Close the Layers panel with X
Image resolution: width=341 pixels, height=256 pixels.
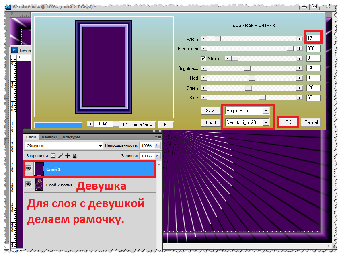tap(160, 131)
